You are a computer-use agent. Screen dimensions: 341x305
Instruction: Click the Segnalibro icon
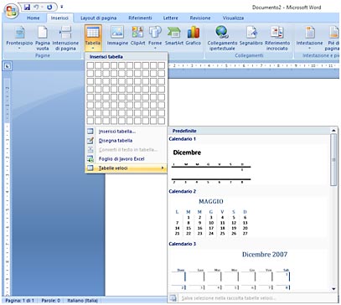[251, 32]
